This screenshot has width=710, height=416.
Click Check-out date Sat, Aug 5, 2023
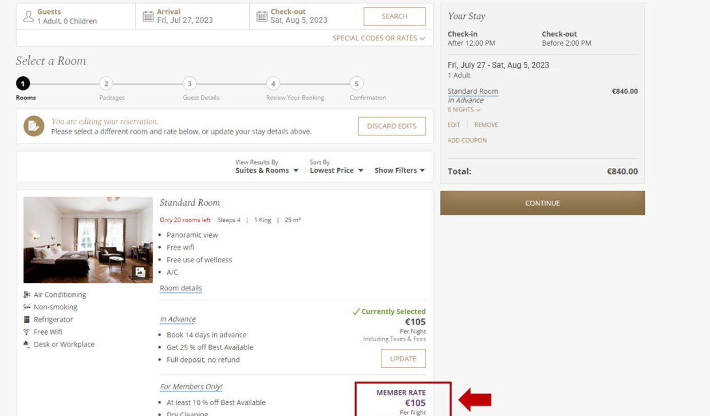pos(299,20)
